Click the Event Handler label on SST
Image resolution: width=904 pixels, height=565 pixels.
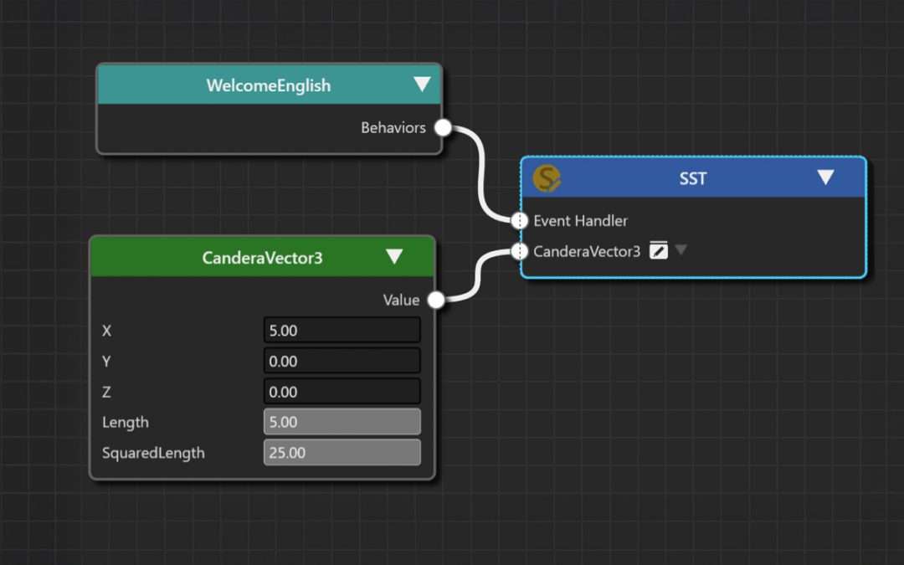pos(579,221)
